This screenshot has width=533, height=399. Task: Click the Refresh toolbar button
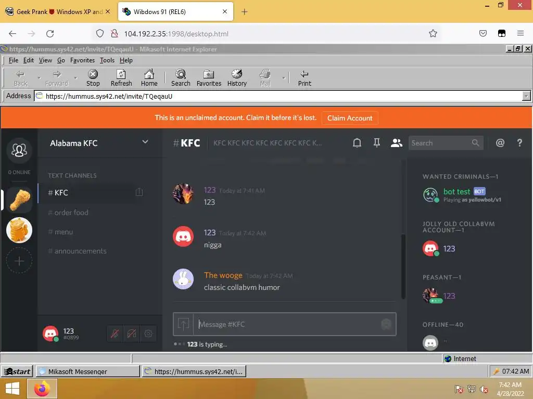(x=121, y=78)
